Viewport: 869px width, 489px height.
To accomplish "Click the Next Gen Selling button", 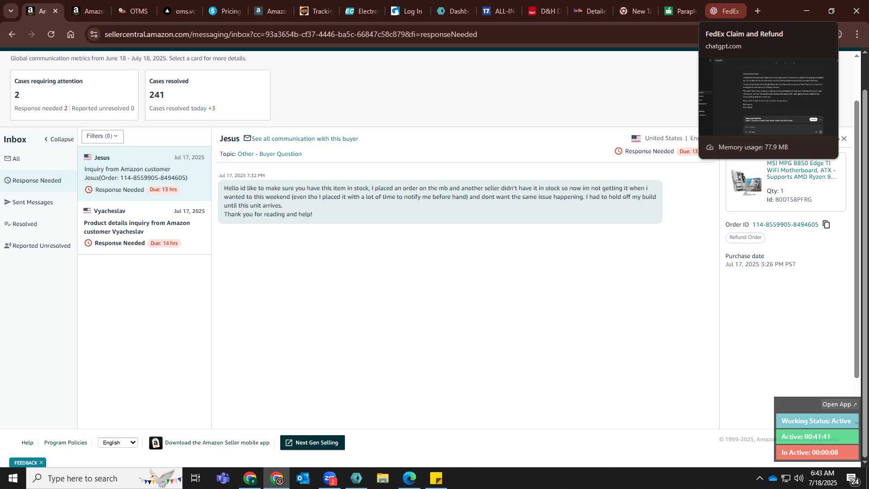I will (x=312, y=443).
